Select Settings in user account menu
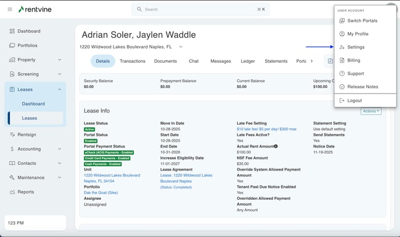Image resolution: width=400 pixels, height=237 pixels. [356, 47]
